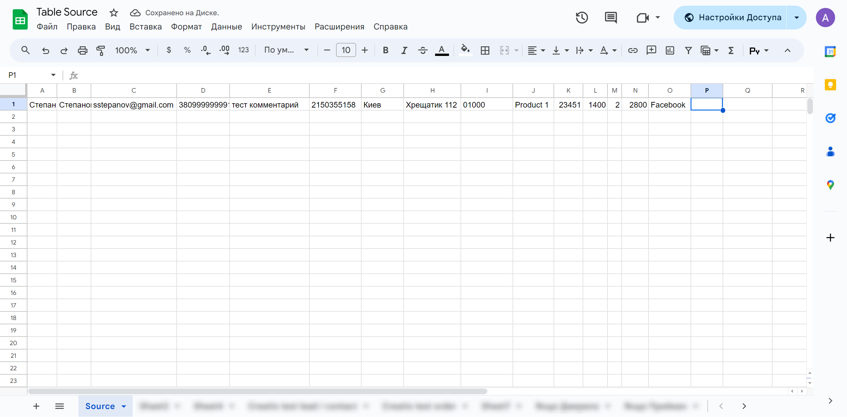847x417 pixels.
Task: Open the zoom 100% dropdown
Action: pyautogui.click(x=132, y=50)
